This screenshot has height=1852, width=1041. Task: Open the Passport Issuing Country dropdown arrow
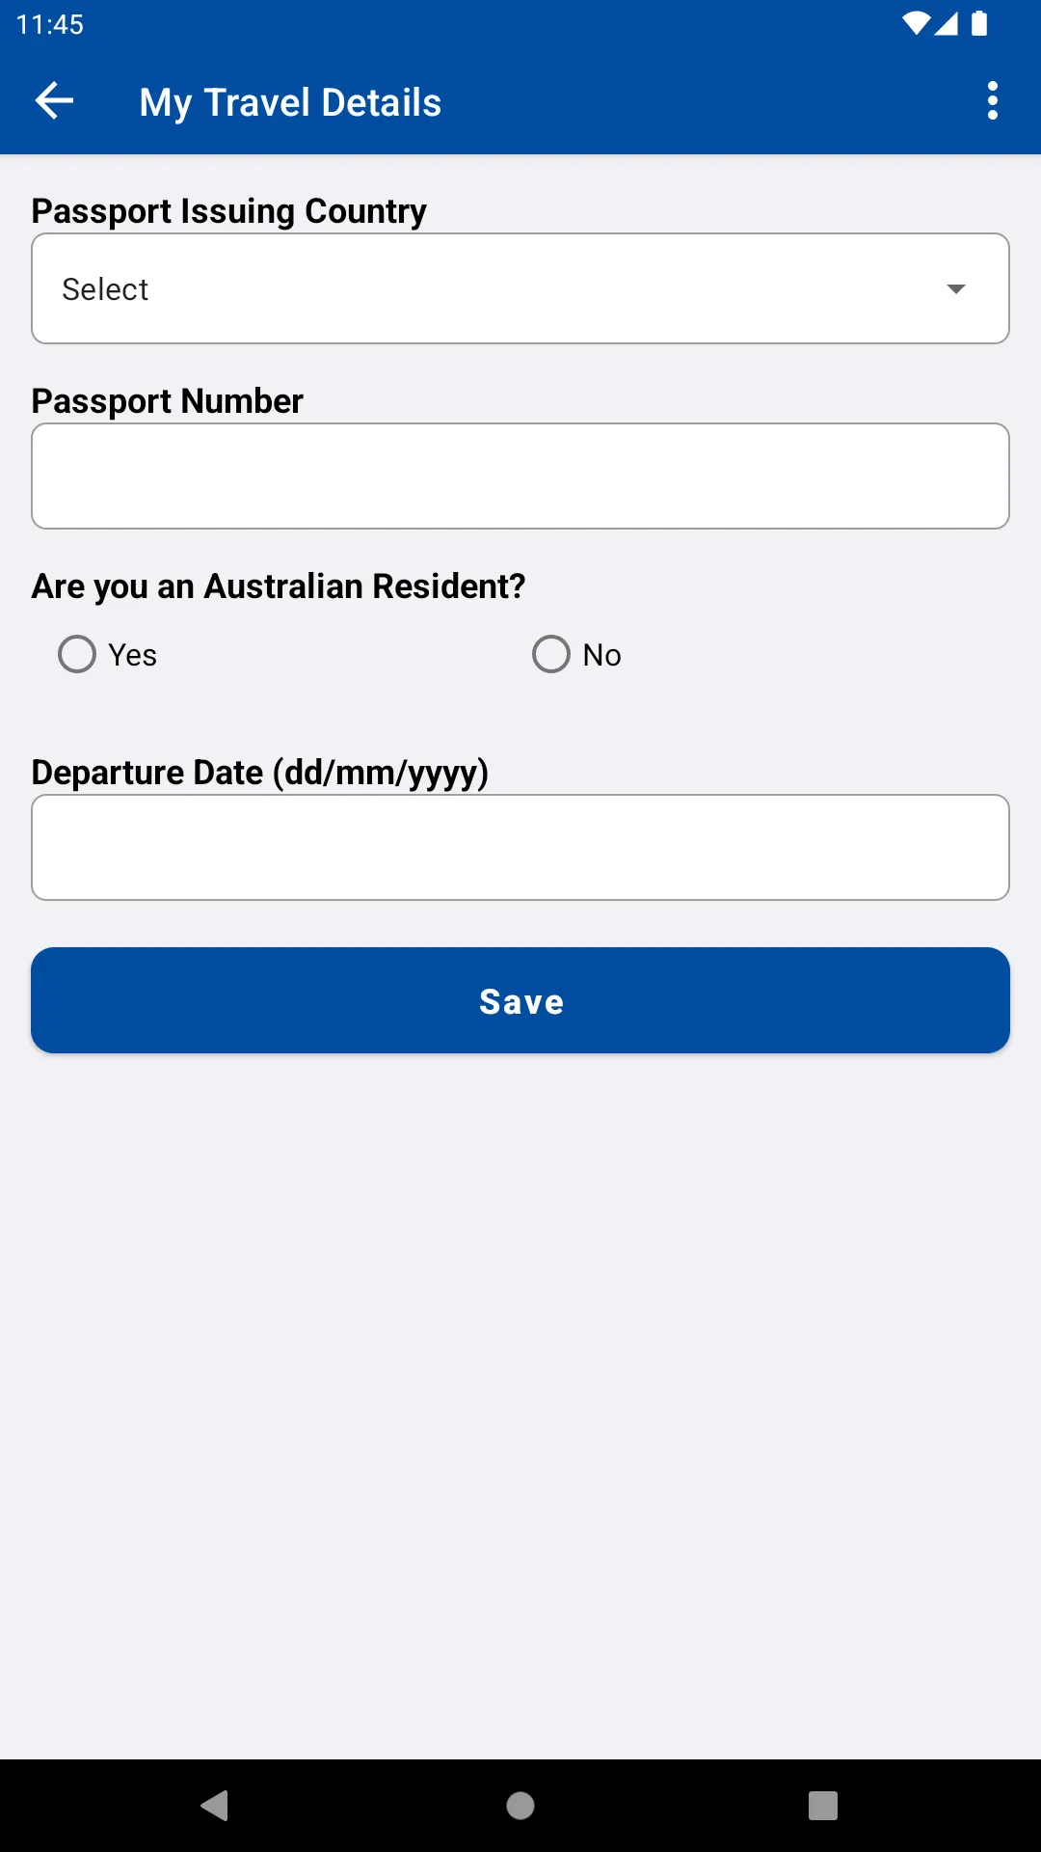[x=956, y=289]
